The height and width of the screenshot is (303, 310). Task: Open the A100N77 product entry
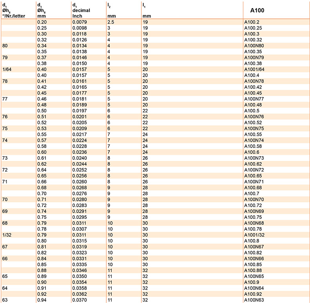tap(254, 99)
